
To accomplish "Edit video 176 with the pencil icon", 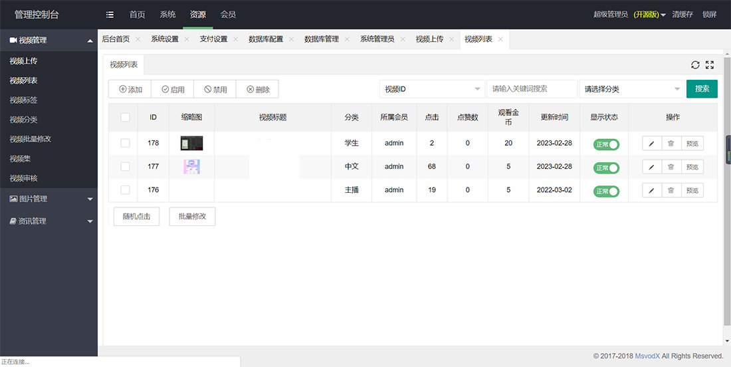I will (x=652, y=190).
